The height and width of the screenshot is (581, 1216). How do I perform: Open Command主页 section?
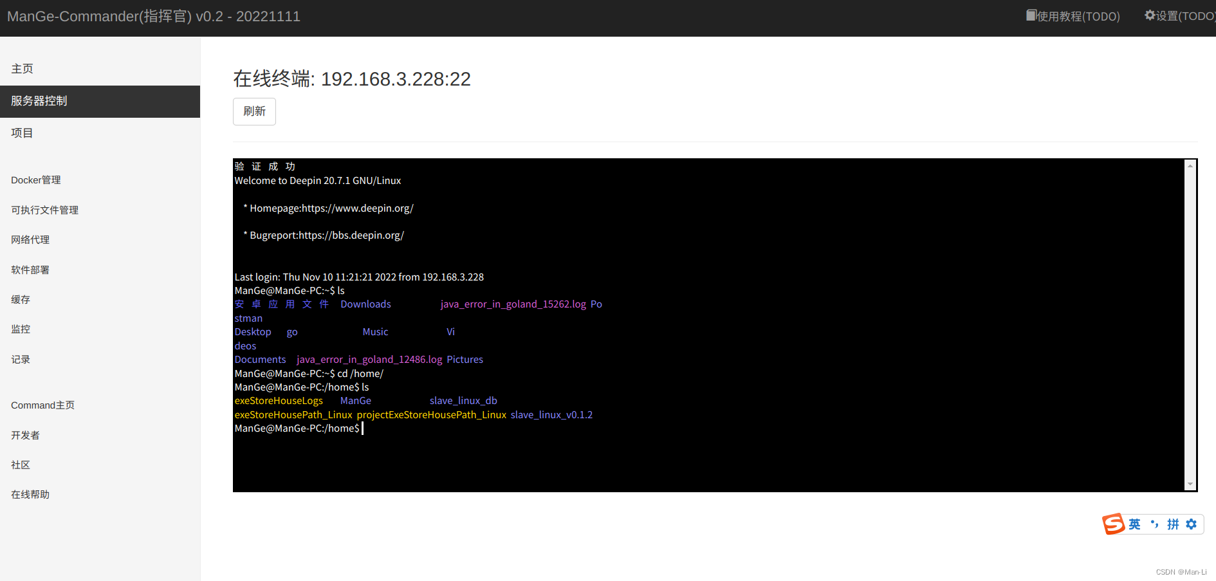(43, 405)
